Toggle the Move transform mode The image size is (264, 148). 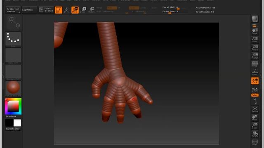[75, 10]
